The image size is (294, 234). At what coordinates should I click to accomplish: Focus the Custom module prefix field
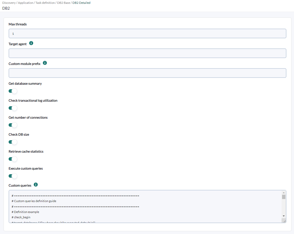[147, 73]
